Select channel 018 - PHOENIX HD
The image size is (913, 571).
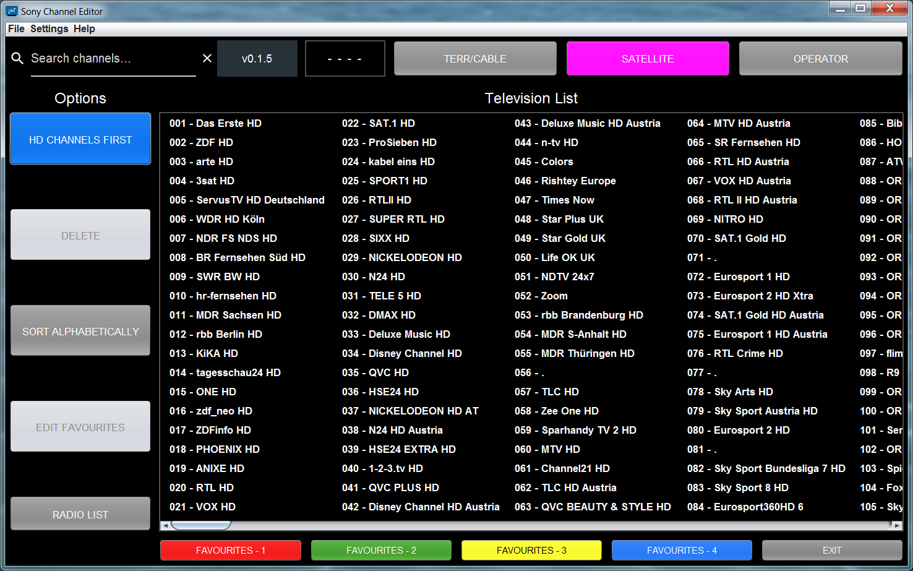(215, 449)
